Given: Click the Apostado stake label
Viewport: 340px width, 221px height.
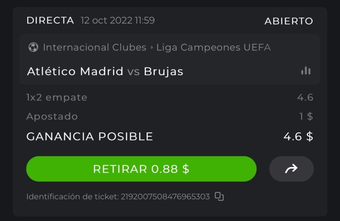Looking at the screenshot, I should click(52, 117).
